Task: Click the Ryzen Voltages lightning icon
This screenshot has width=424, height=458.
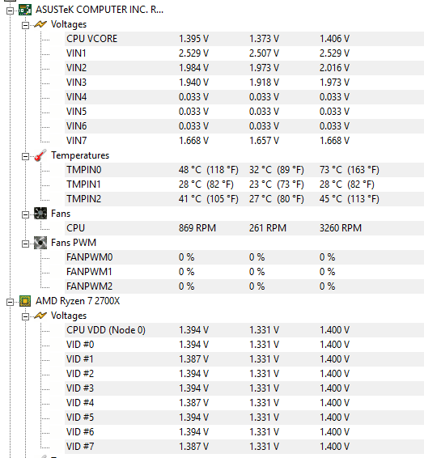Action: pyautogui.click(x=40, y=316)
